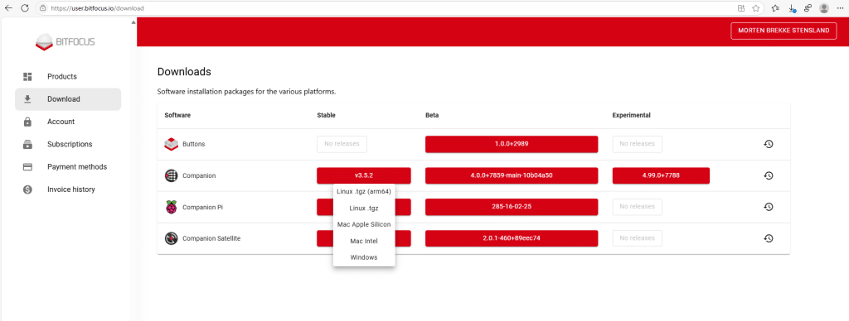Image resolution: width=849 pixels, height=321 pixels.
Task: Bookmark page with star icon
Action: 756,8
